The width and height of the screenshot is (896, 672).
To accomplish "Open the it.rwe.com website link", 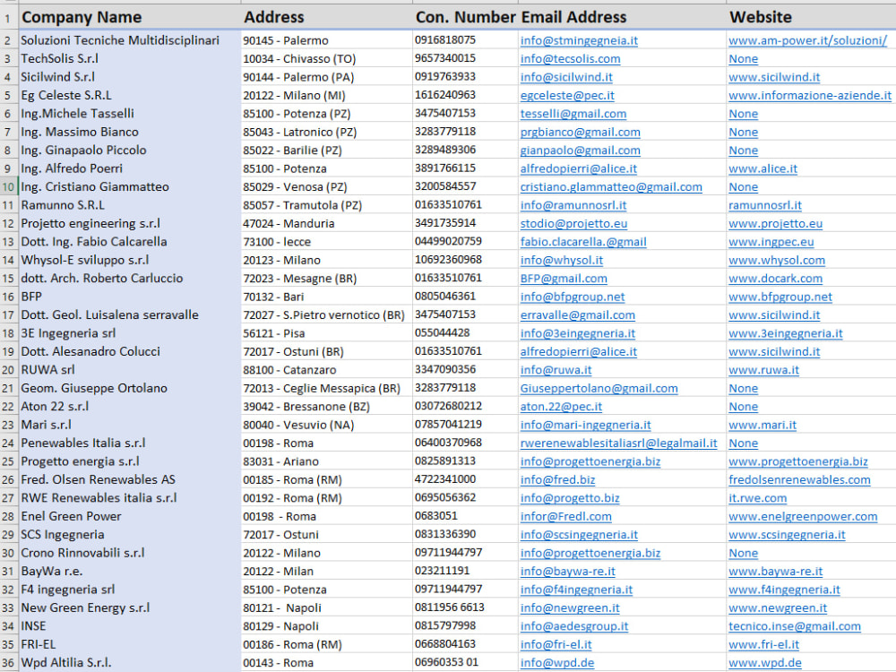I will coord(757,497).
